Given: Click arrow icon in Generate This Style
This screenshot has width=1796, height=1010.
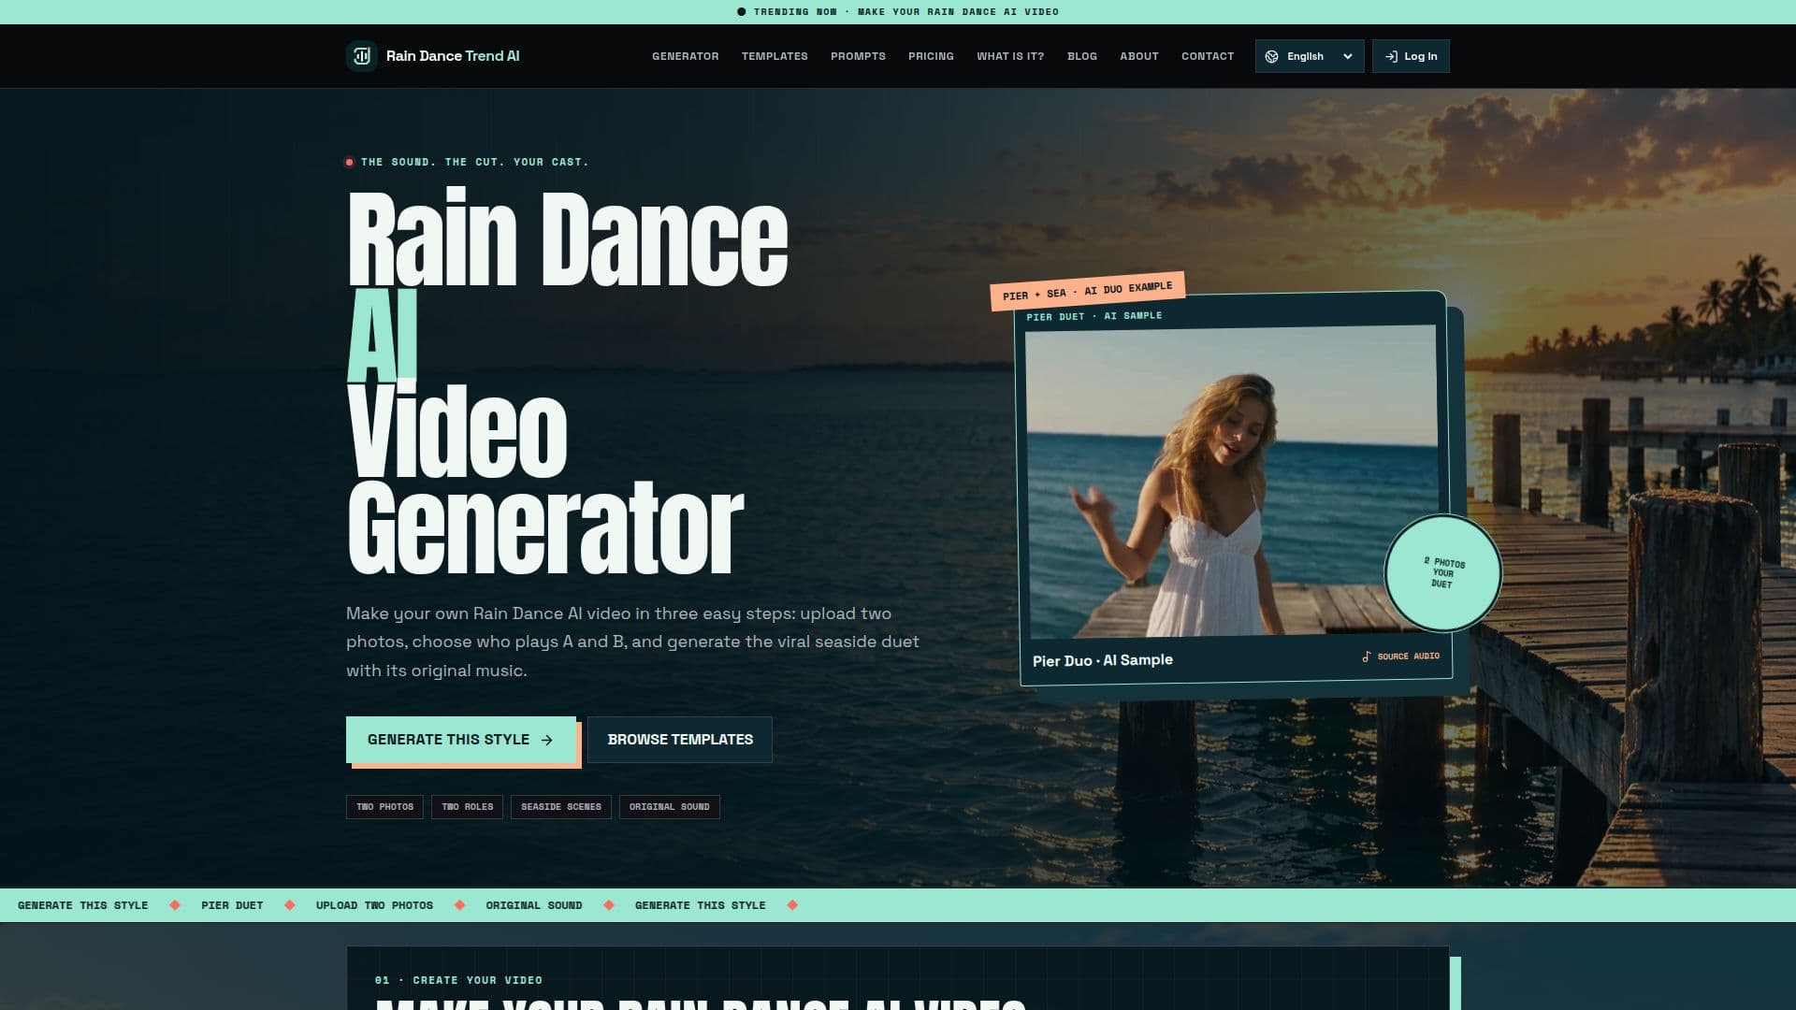Looking at the screenshot, I should point(547,740).
